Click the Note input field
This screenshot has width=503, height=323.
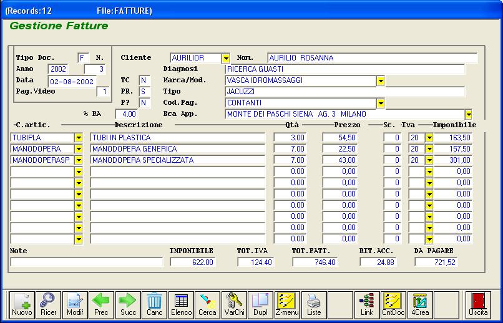(x=87, y=262)
